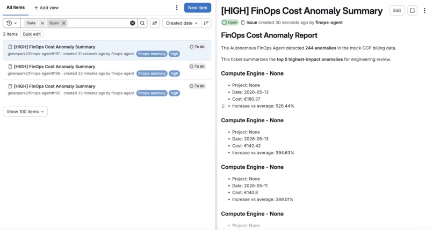Screen dimensions: 433x230
Task: Select finops-anomaly label on issue #197
Action: 151,54
